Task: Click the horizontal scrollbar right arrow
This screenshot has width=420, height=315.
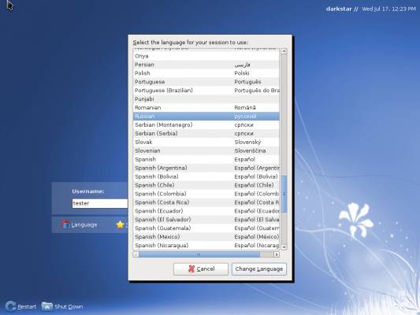Action: pyautogui.click(x=276, y=254)
